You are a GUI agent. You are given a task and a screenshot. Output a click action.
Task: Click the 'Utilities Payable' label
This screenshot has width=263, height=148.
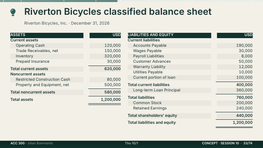[148, 72]
